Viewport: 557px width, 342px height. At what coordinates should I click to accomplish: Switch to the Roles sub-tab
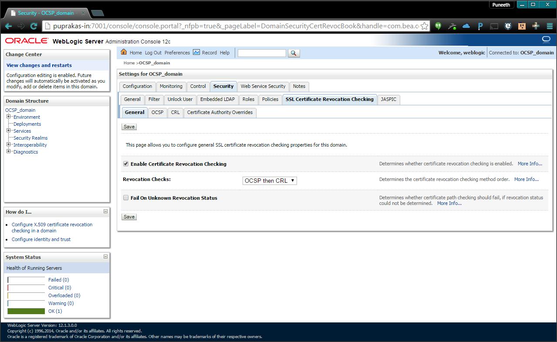pos(248,99)
